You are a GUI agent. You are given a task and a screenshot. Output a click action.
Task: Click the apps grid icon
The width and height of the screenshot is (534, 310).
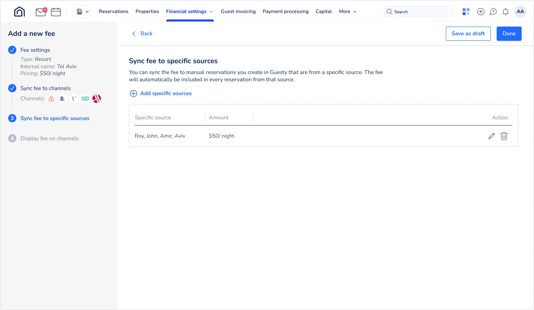[466, 12]
